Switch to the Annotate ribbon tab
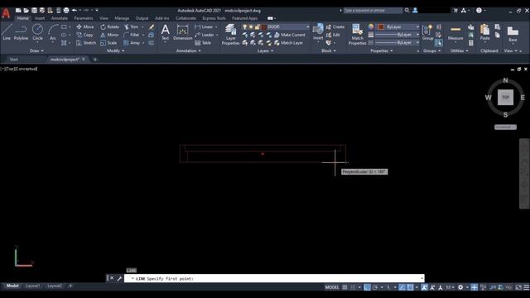Screen dimensions: 530x298 [60, 18]
